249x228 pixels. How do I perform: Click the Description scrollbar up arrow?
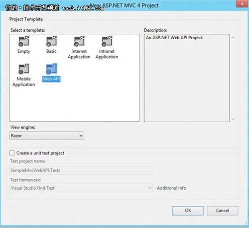[x=233, y=37]
